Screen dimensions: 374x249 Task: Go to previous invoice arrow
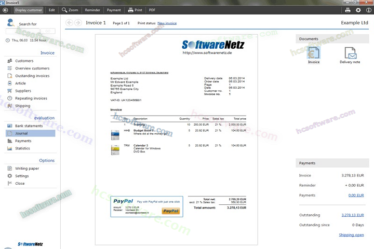point(70,23)
